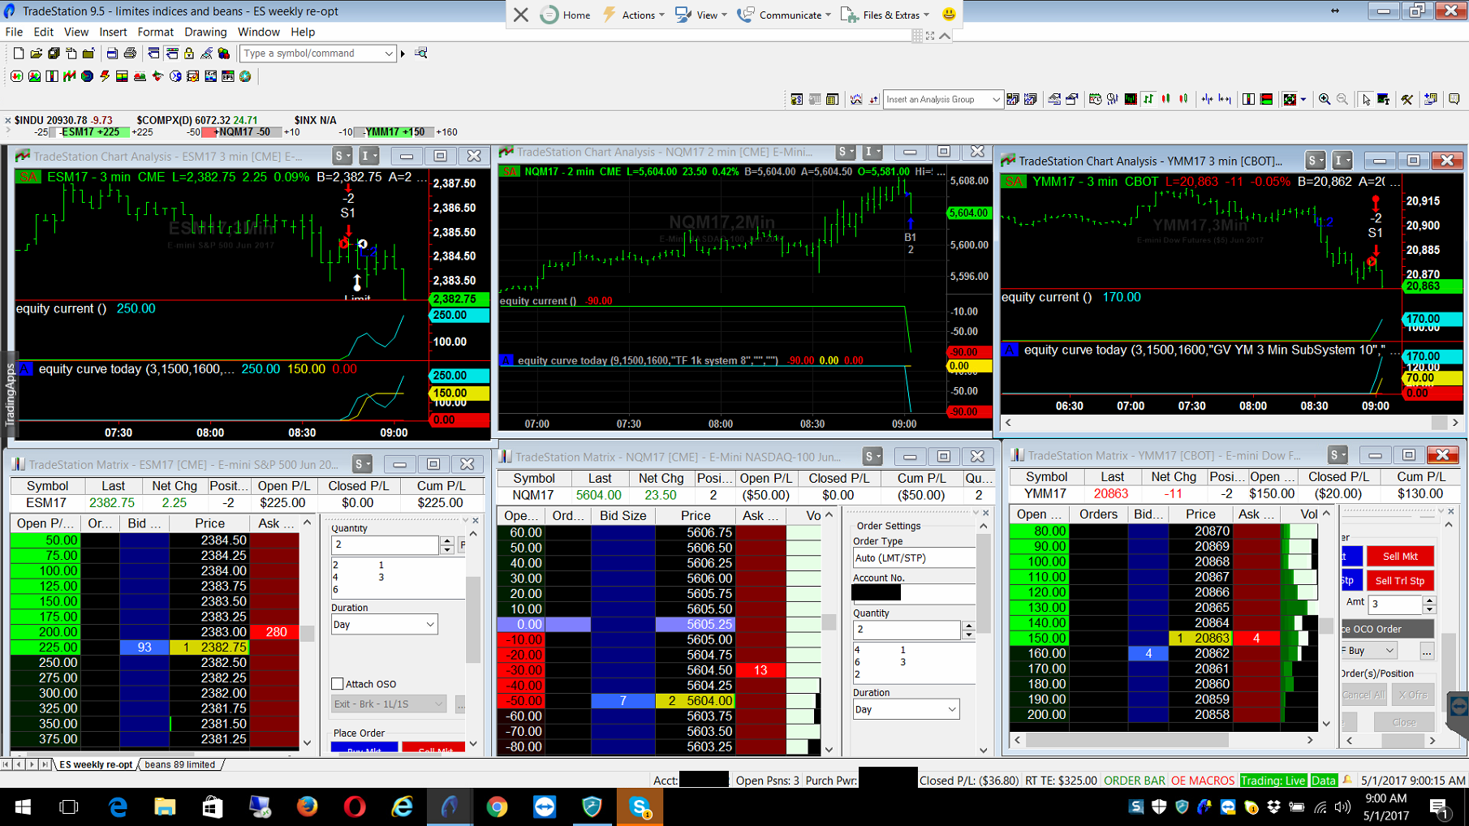The height and width of the screenshot is (826, 1469).
Task: Click the Sell Trl Stp button
Action: [x=1400, y=581]
